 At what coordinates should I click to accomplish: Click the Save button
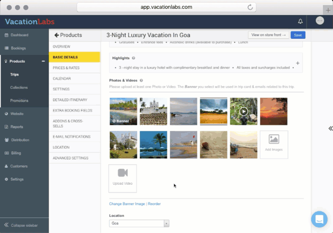pyautogui.click(x=298, y=35)
